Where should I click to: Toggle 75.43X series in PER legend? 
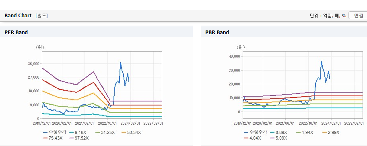(53, 138)
